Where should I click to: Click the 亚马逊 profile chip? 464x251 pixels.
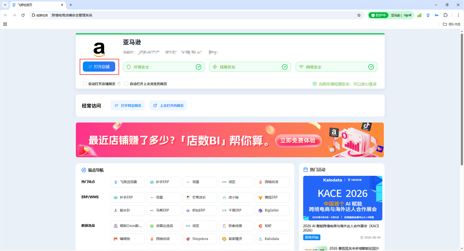click(401, 15)
